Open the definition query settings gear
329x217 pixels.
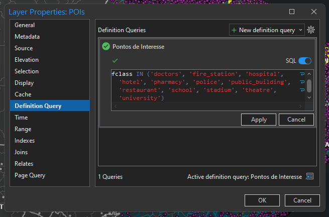point(311,30)
